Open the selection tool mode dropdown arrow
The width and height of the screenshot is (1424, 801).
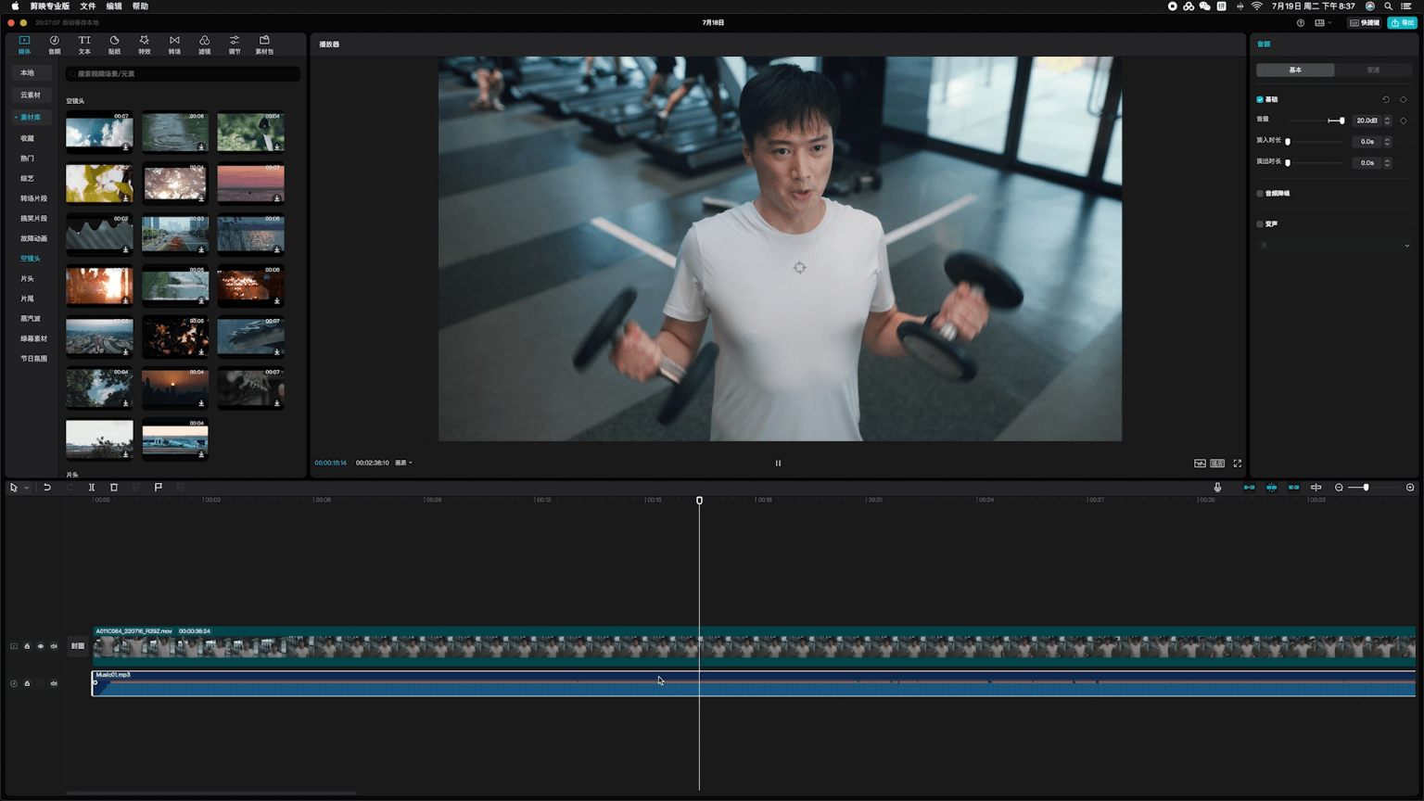tap(27, 488)
